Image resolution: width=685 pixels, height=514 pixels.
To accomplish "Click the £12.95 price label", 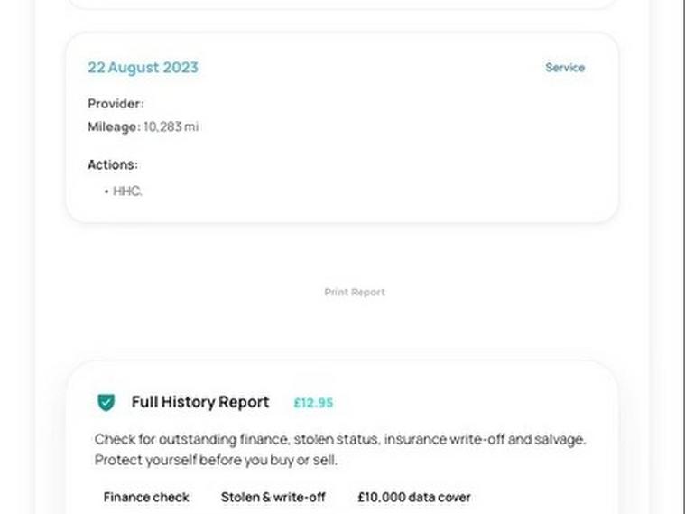I will pos(313,403).
